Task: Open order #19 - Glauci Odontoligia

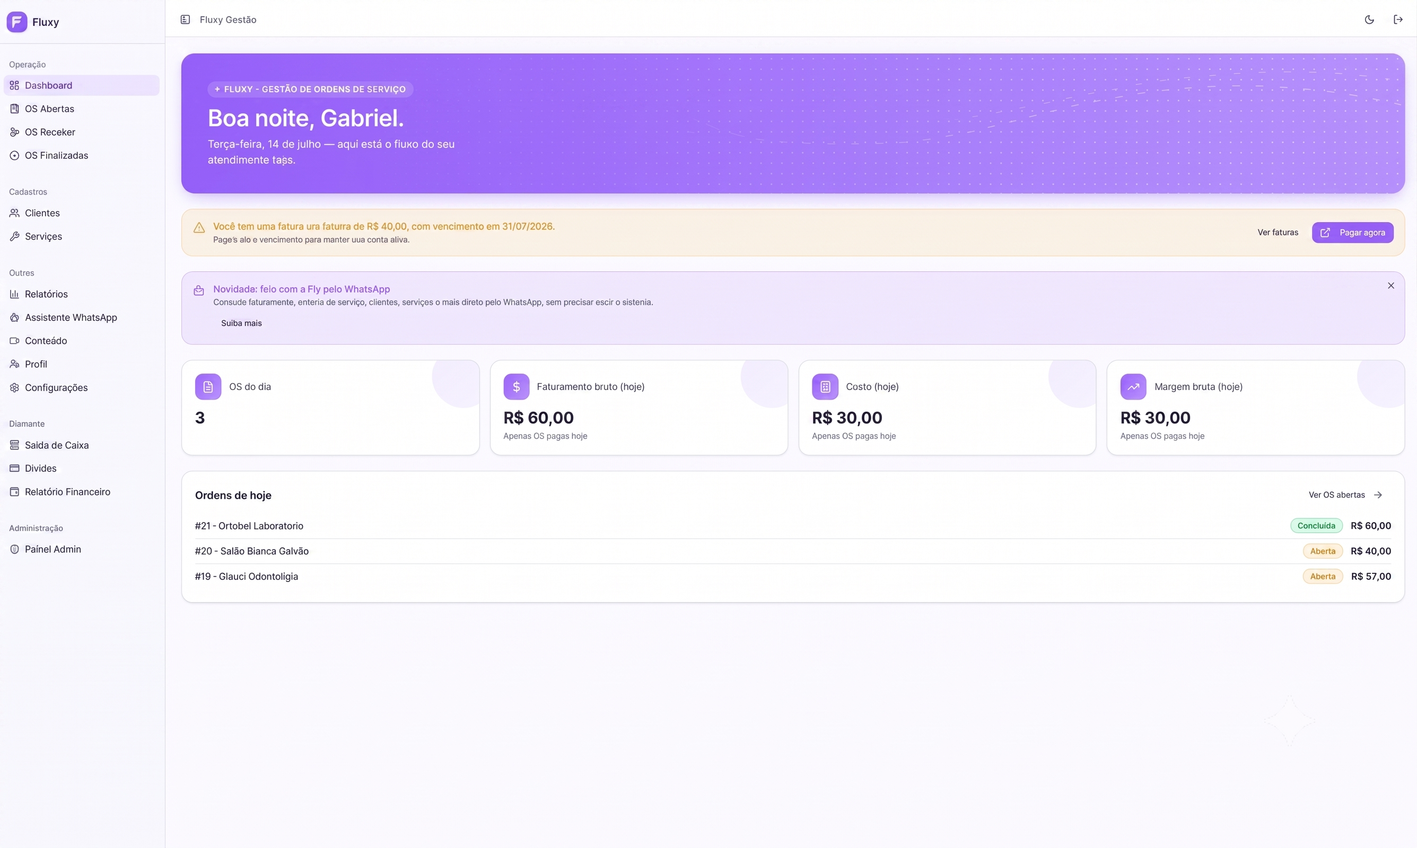Action: 793,577
